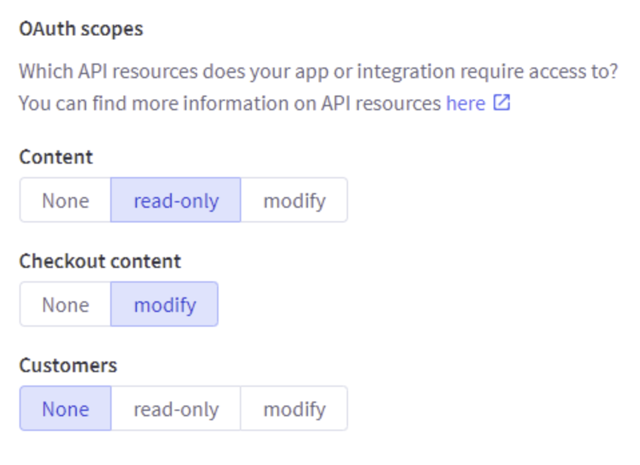
Task: Click the 'Content' section label
Action: 56,157
